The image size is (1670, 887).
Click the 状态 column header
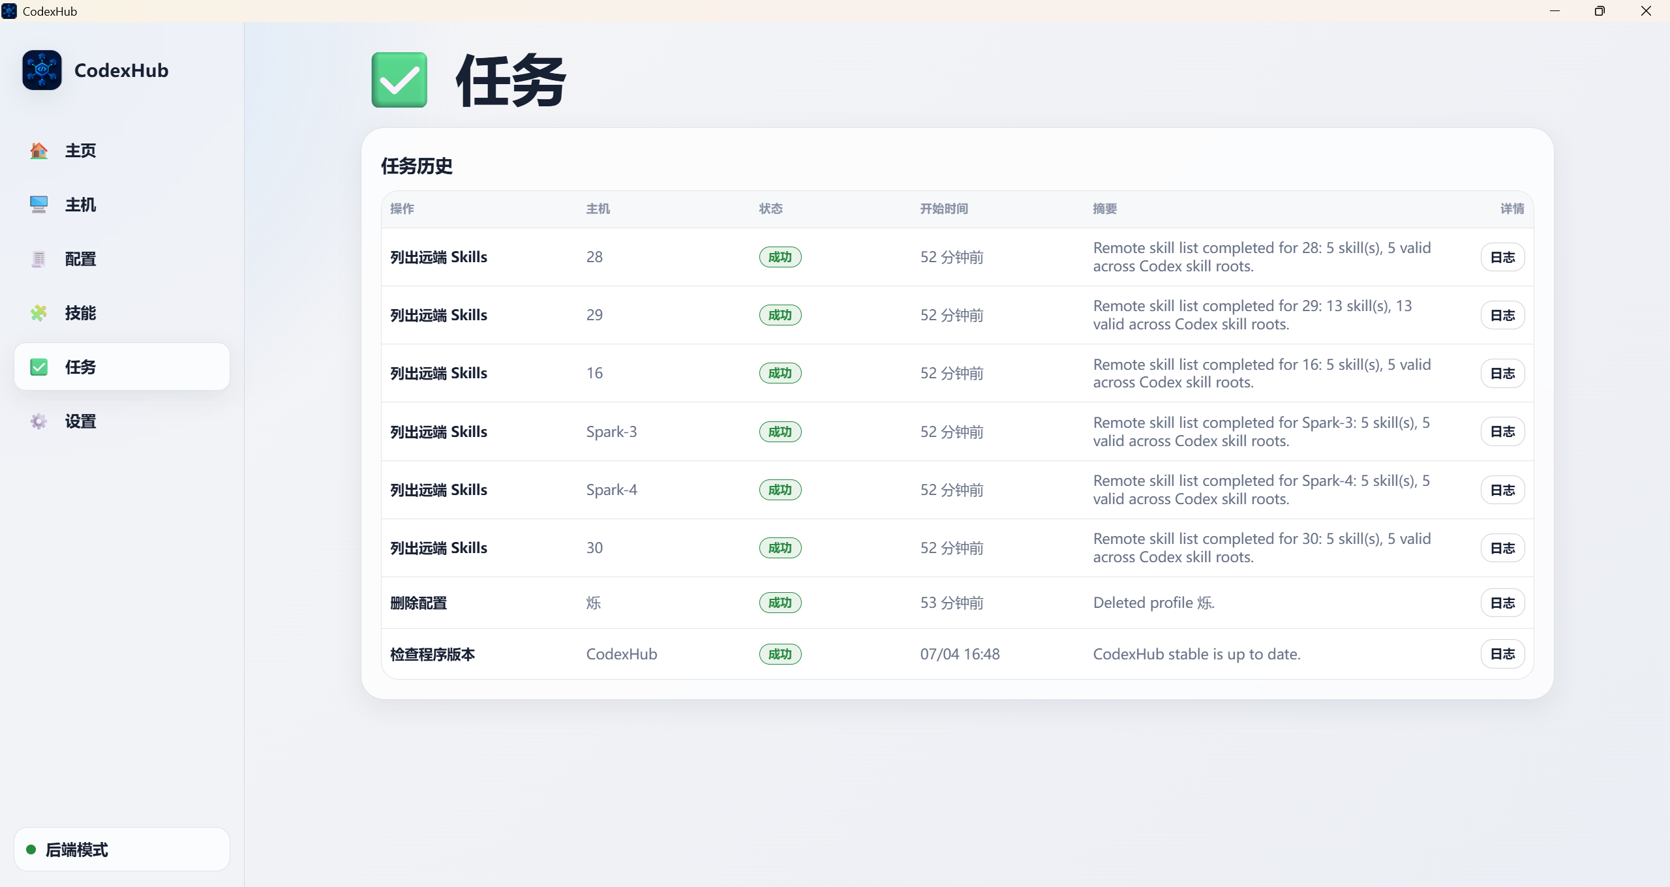pos(771,209)
